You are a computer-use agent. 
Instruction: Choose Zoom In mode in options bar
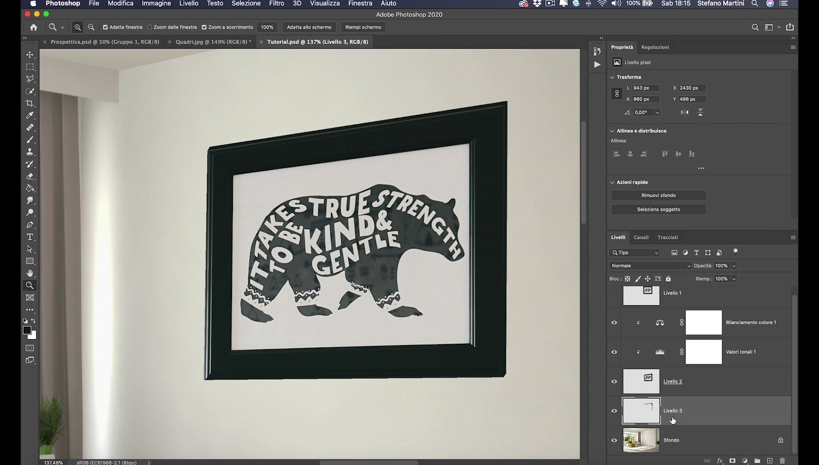coord(78,27)
